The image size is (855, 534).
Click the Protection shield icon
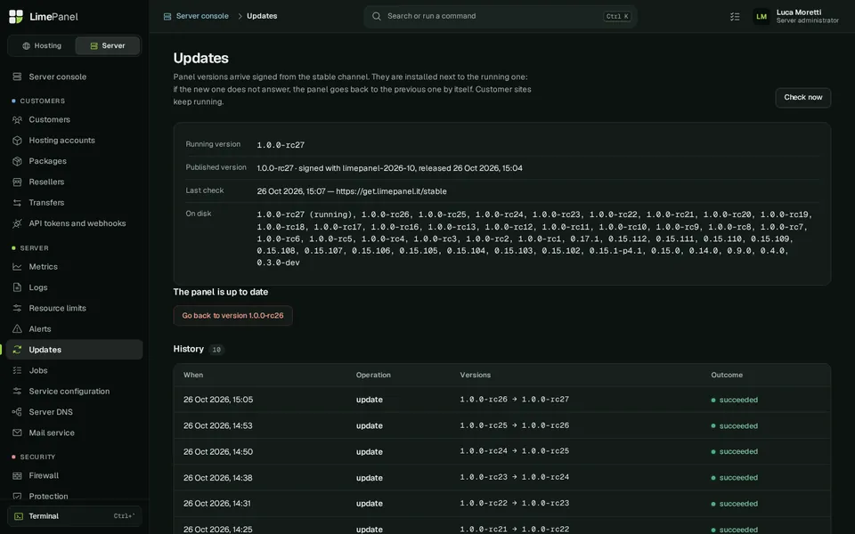[x=18, y=497]
